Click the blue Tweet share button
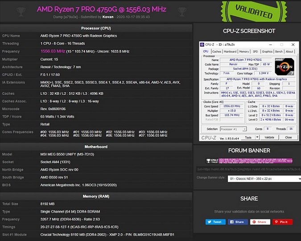 (x=215, y=222)
